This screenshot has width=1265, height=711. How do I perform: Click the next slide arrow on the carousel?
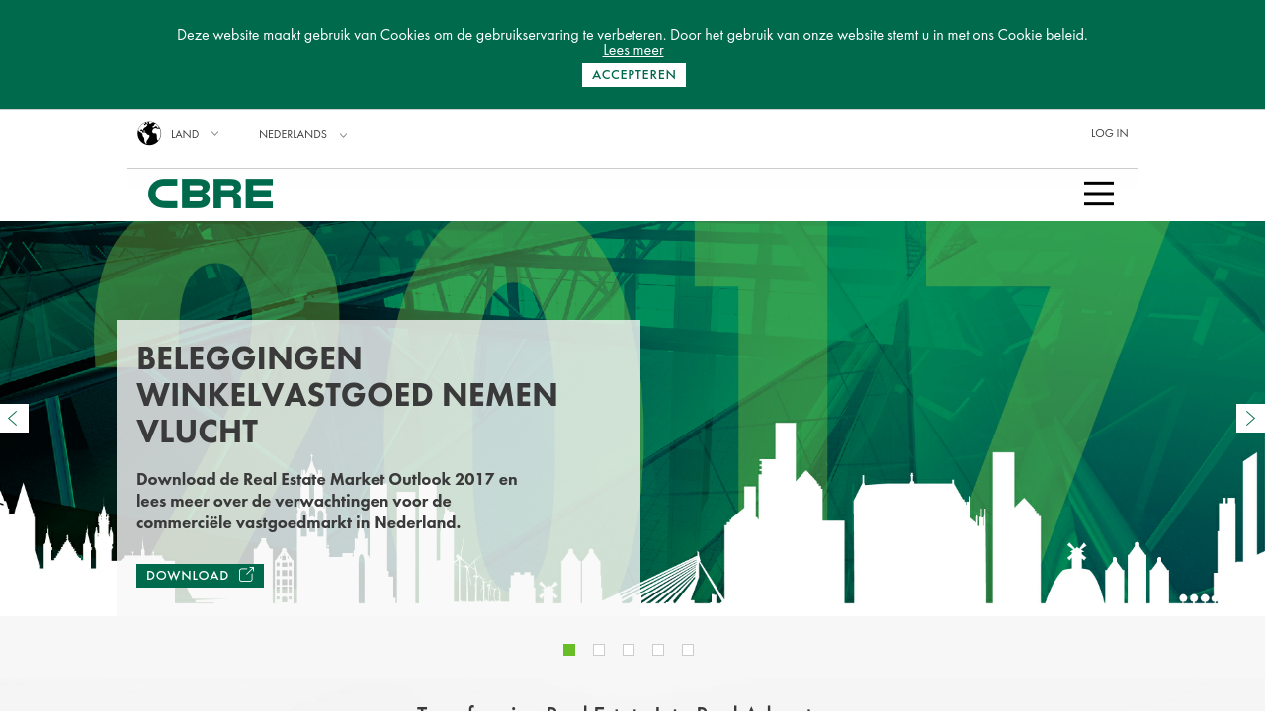tap(1251, 418)
